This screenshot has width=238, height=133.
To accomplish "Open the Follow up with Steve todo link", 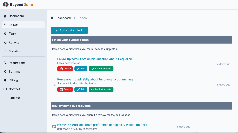I will (x=95, y=59).
